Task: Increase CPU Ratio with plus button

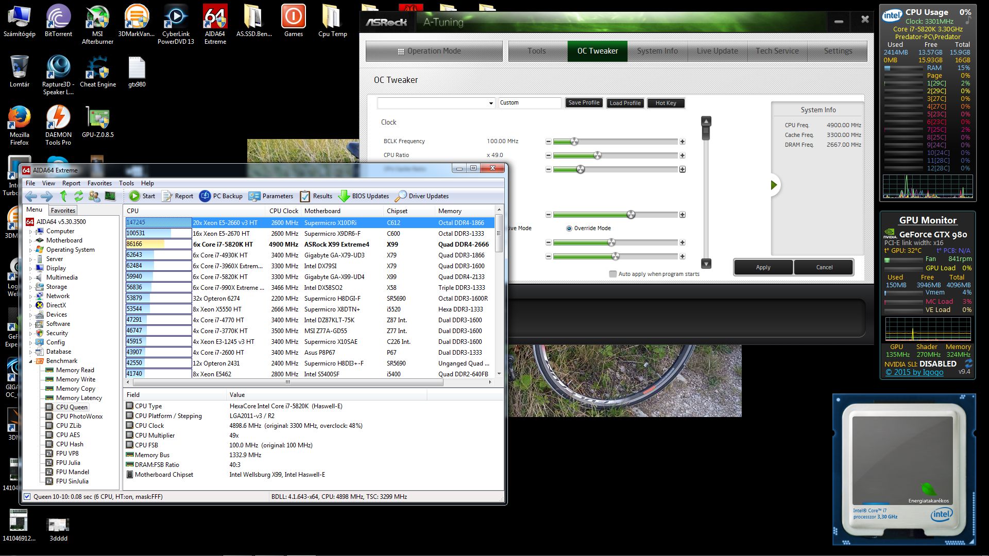Action: [x=683, y=155]
